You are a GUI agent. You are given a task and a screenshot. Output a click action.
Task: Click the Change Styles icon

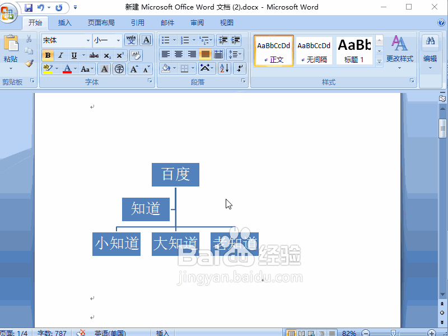399,43
